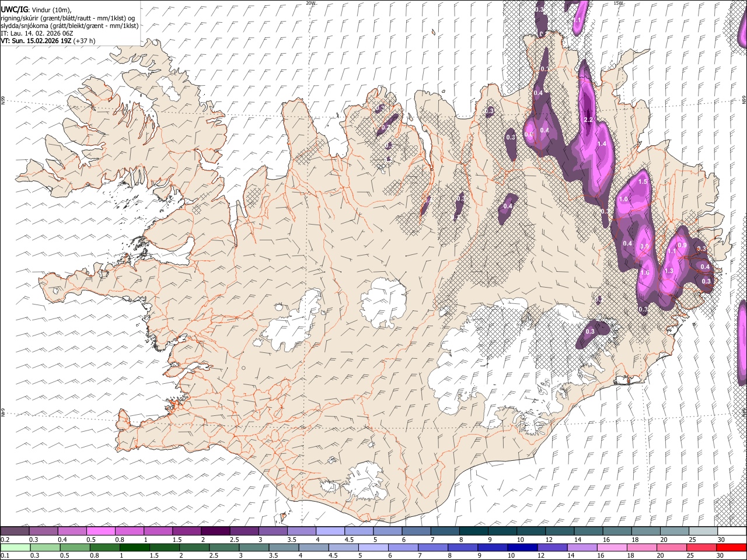Click the 1.3 precipitation value on the map
This screenshot has height=560, width=747.
pyautogui.click(x=669, y=271)
